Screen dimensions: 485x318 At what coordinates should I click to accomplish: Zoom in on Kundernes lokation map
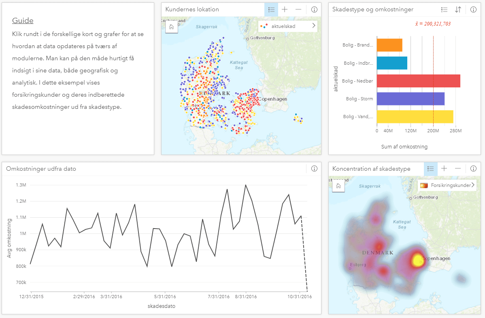coord(285,10)
